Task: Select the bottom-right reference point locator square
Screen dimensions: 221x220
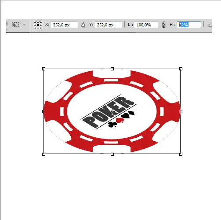Action: (x=41, y=28)
